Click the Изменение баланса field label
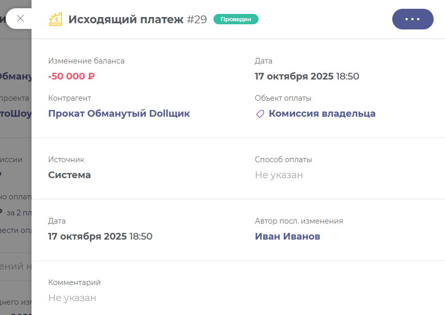Viewport: 445px width, 315px height. pos(86,61)
